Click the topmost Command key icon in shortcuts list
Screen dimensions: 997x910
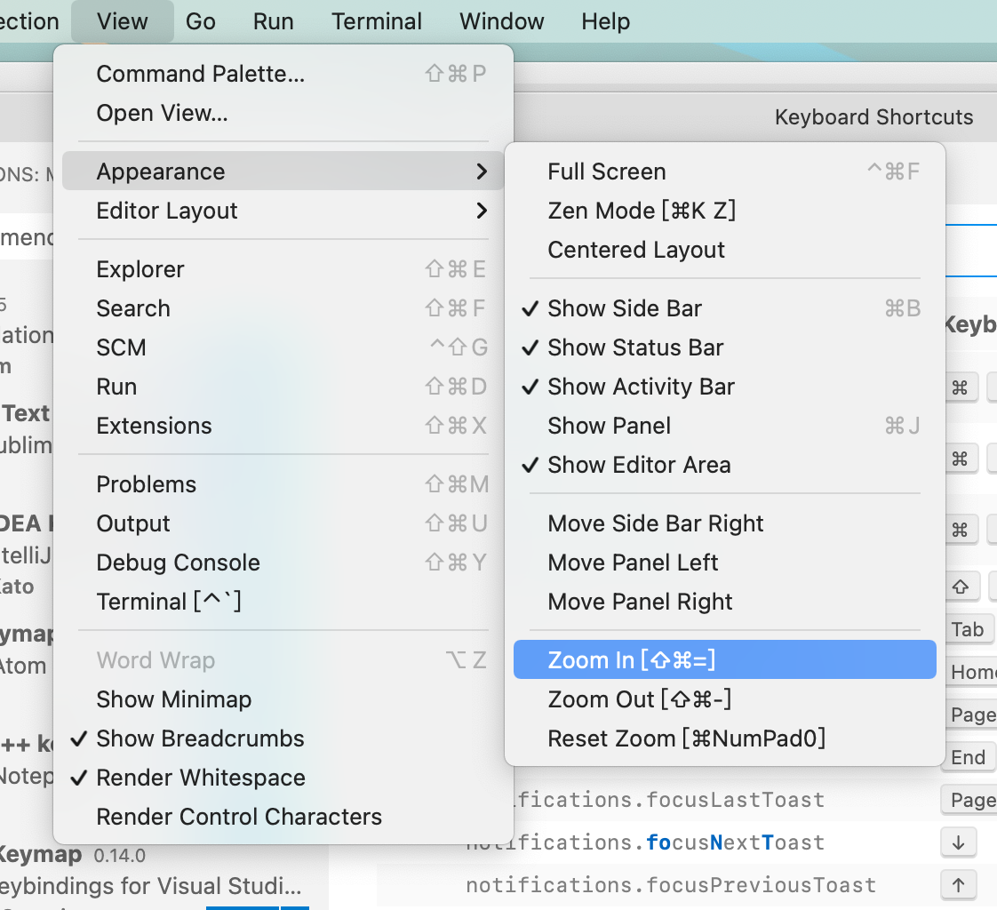[961, 386]
